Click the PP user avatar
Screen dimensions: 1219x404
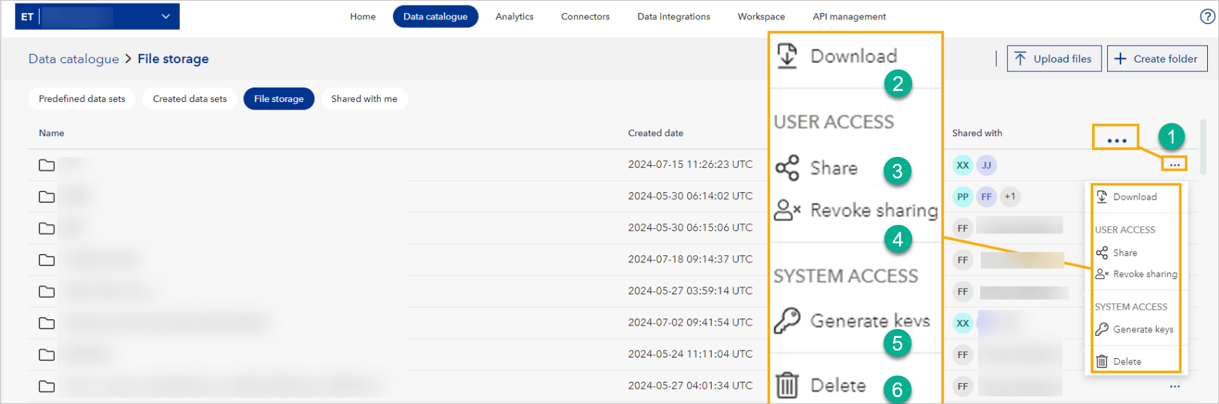pos(962,196)
